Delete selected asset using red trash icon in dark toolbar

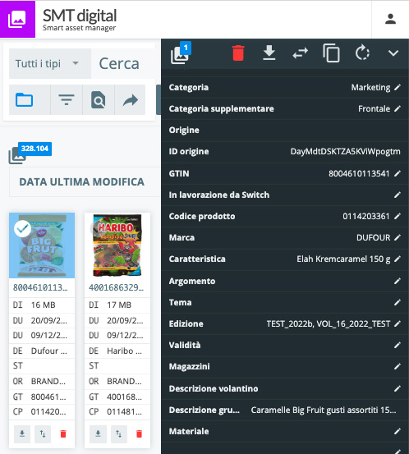[x=238, y=53]
